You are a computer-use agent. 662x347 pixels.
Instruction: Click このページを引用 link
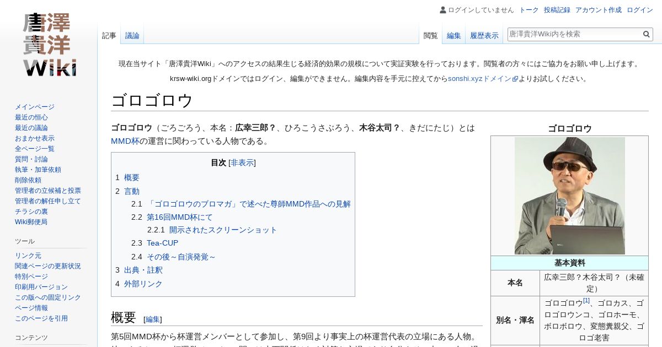[41, 318]
